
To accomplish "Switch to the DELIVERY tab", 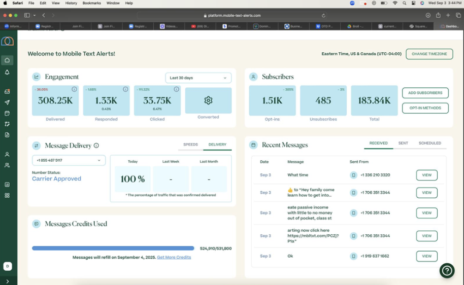I will coord(217,144).
